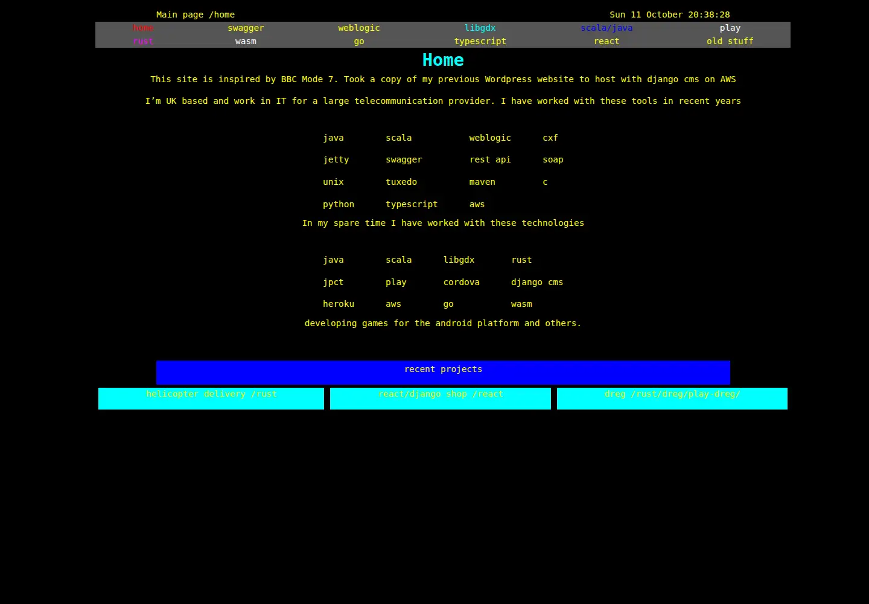Screen dimensions: 869x604
Task: Click the BBC Mode 7 intro sentence
Action: tap(443, 79)
